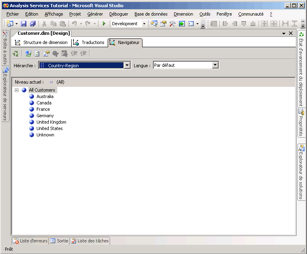This screenshot has height=254, width=307.
Task: Click the filter members funnel icon
Action: pos(56,54)
